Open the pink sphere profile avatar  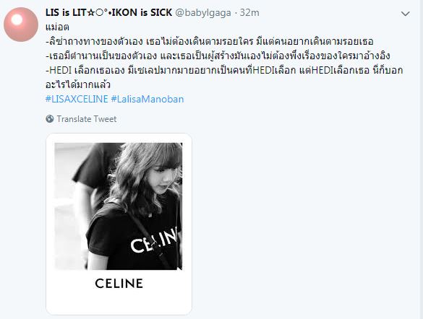tap(21, 25)
